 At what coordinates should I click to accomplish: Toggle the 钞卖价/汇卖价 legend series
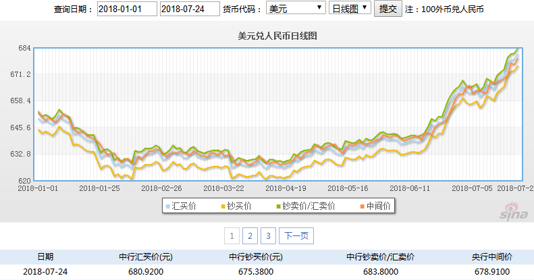tap(306, 206)
